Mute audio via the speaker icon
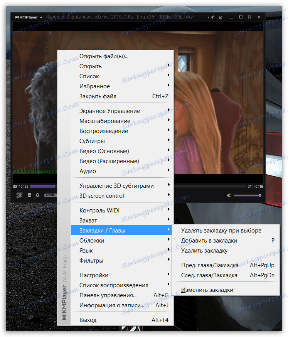Image resolution: width=288 pixels, height=337 pixels. click(229, 195)
